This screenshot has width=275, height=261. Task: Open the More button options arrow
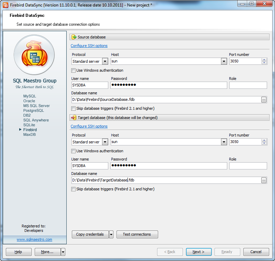63,252
